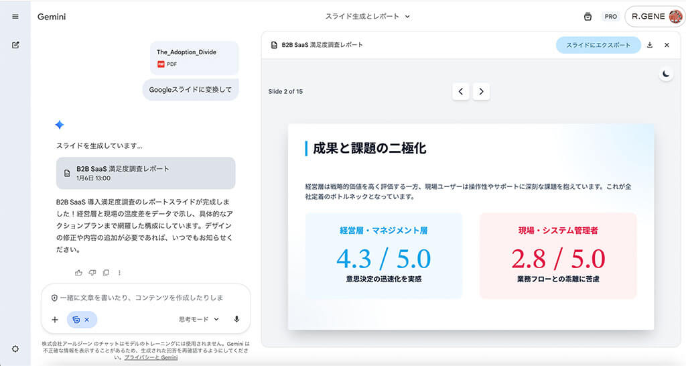Open the R.GENE account profile
The width and height of the screenshot is (686, 366).
click(x=656, y=17)
